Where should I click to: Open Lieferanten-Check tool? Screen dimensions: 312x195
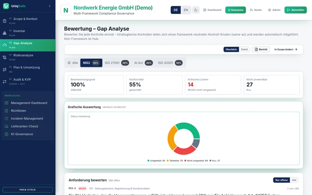[x=28, y=126]
